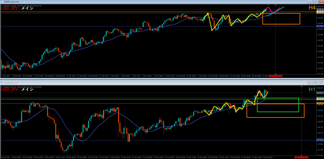Select the orange rectangle on the H1 chart
Viewport: 324px width, 159px height.
[x=275, y=117]
